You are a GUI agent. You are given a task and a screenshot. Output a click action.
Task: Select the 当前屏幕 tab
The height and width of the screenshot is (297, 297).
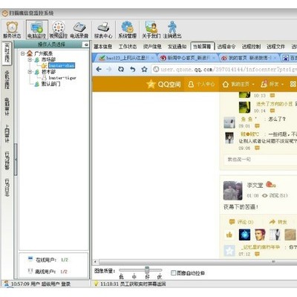(202, 46)
